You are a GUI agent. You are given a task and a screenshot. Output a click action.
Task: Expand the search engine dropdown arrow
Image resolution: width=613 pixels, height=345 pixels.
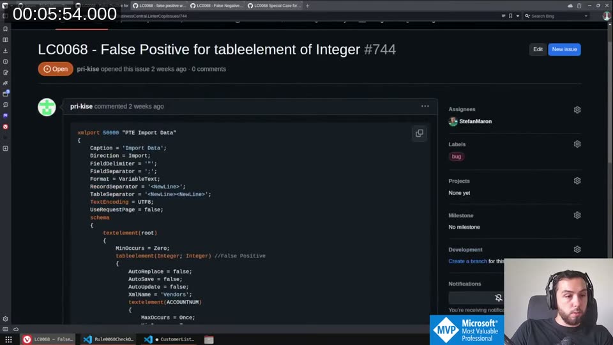point(586,16)
